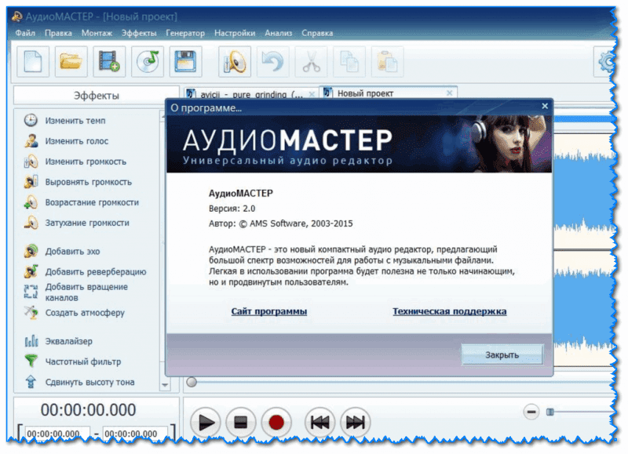Zoom out with the minus button
Viewport: 628px width, 454px height.
(531, 412)
